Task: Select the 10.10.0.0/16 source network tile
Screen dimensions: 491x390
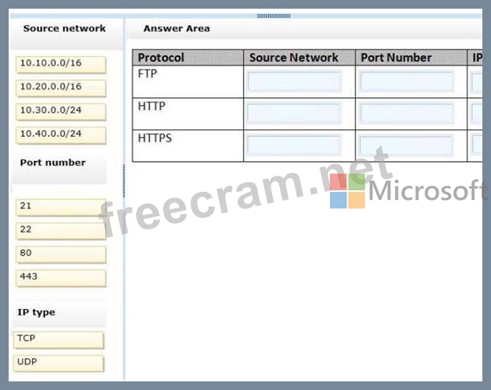Action: pos(61,65)
